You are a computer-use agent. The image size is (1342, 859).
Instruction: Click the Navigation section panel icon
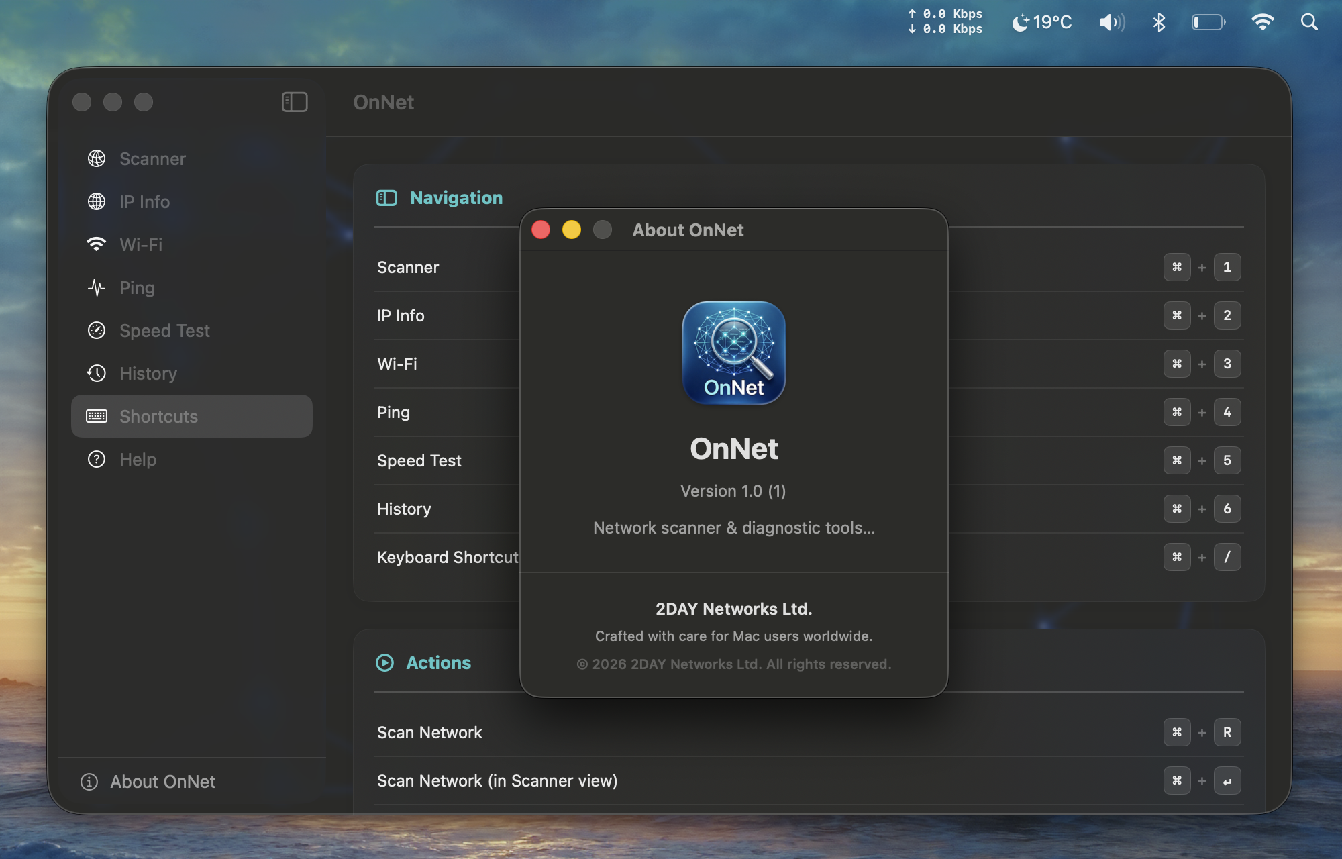pos(386,198)
